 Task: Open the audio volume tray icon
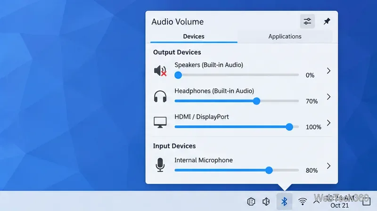coord(266,202)
